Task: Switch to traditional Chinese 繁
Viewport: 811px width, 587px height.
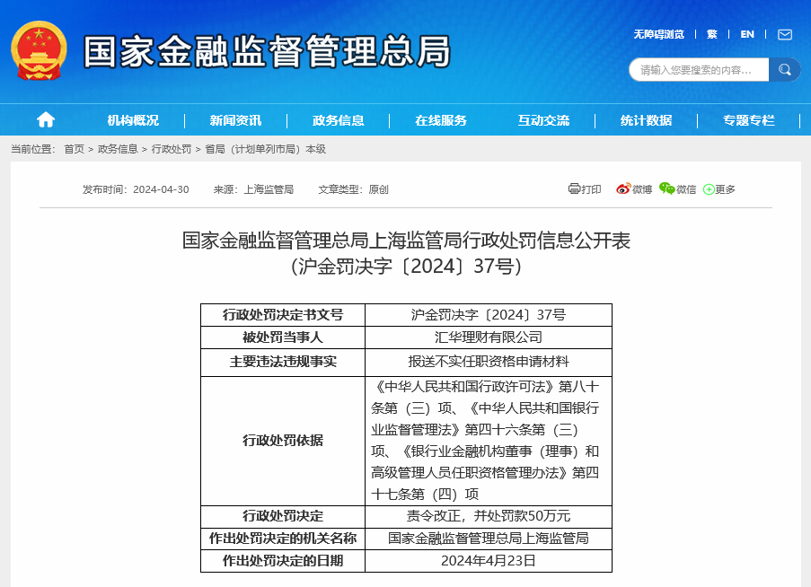Action: [x=711, y=34]
